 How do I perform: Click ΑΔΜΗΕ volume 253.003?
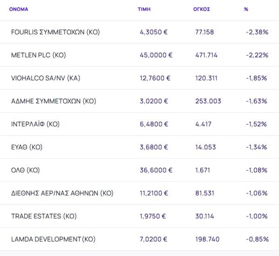[x=208, y=101]
